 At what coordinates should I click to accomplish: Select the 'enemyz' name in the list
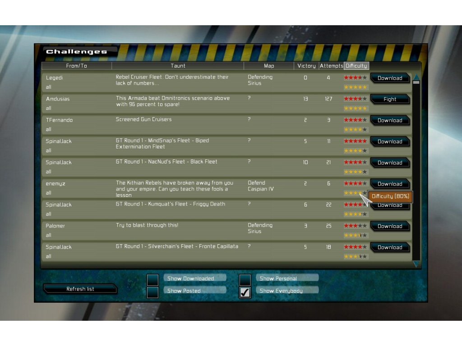tap(55, 184)
